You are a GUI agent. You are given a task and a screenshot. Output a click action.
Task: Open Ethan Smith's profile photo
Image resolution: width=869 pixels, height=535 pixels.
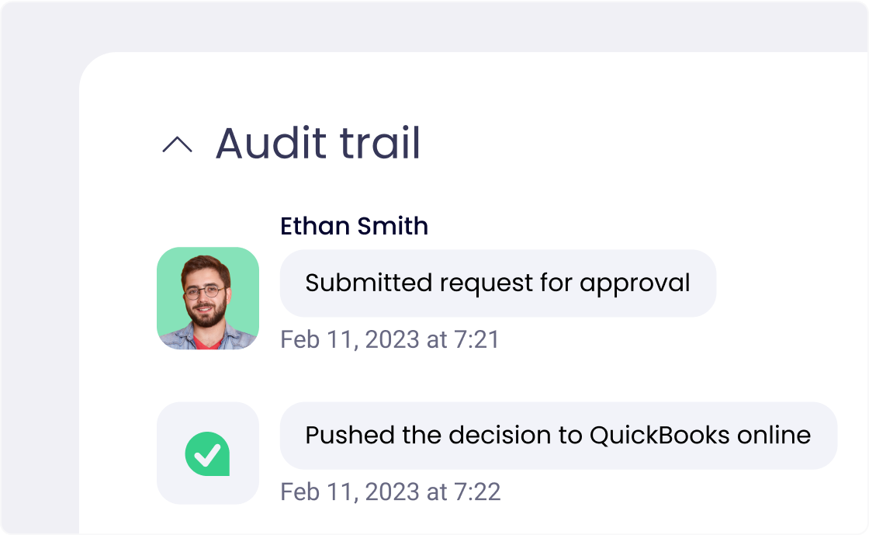207,298
